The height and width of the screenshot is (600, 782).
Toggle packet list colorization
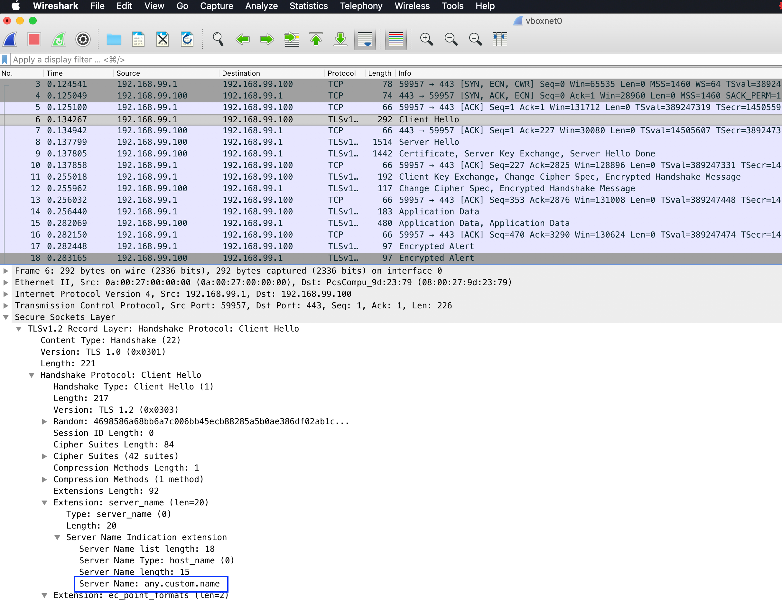396,39
